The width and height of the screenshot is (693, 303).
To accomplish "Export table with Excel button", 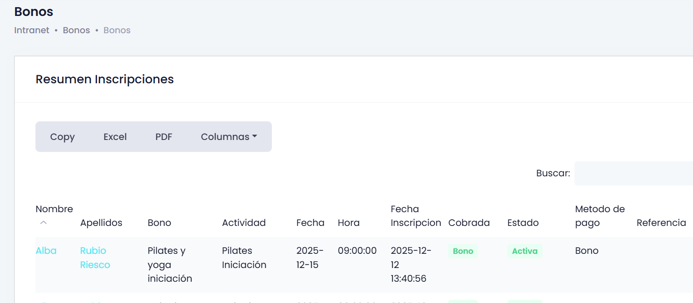I will click(x=115, y=137).
